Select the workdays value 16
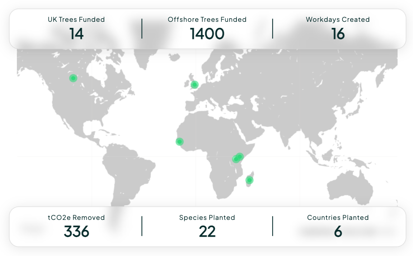The height and width of the screenshot is (256, 413). pos(338,34)
